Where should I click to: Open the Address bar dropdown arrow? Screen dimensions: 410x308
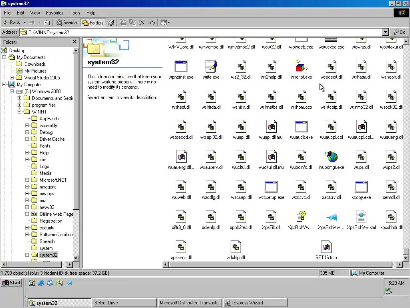[x=386, y=32]
